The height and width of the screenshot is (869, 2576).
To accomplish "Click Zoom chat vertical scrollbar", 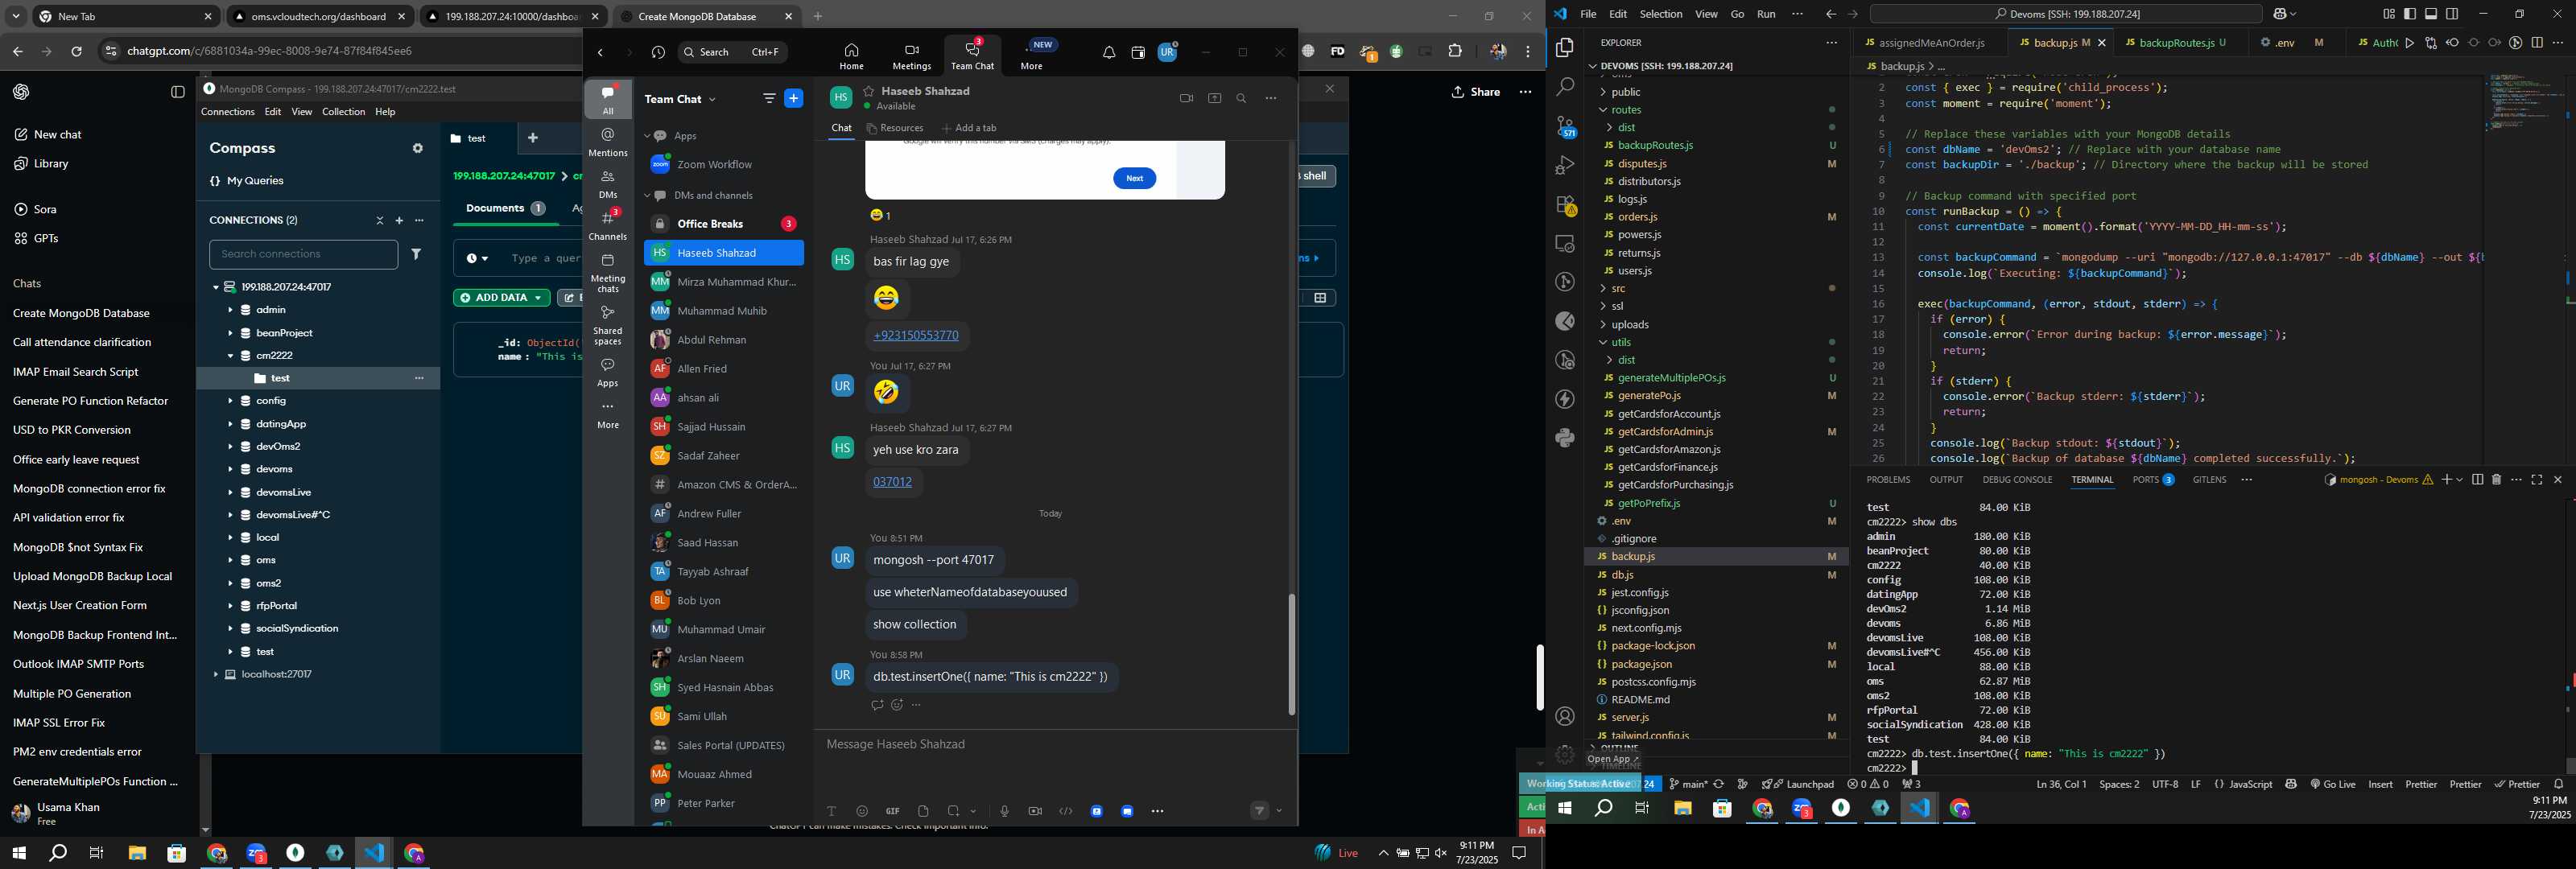I will tap(1291, 655).
